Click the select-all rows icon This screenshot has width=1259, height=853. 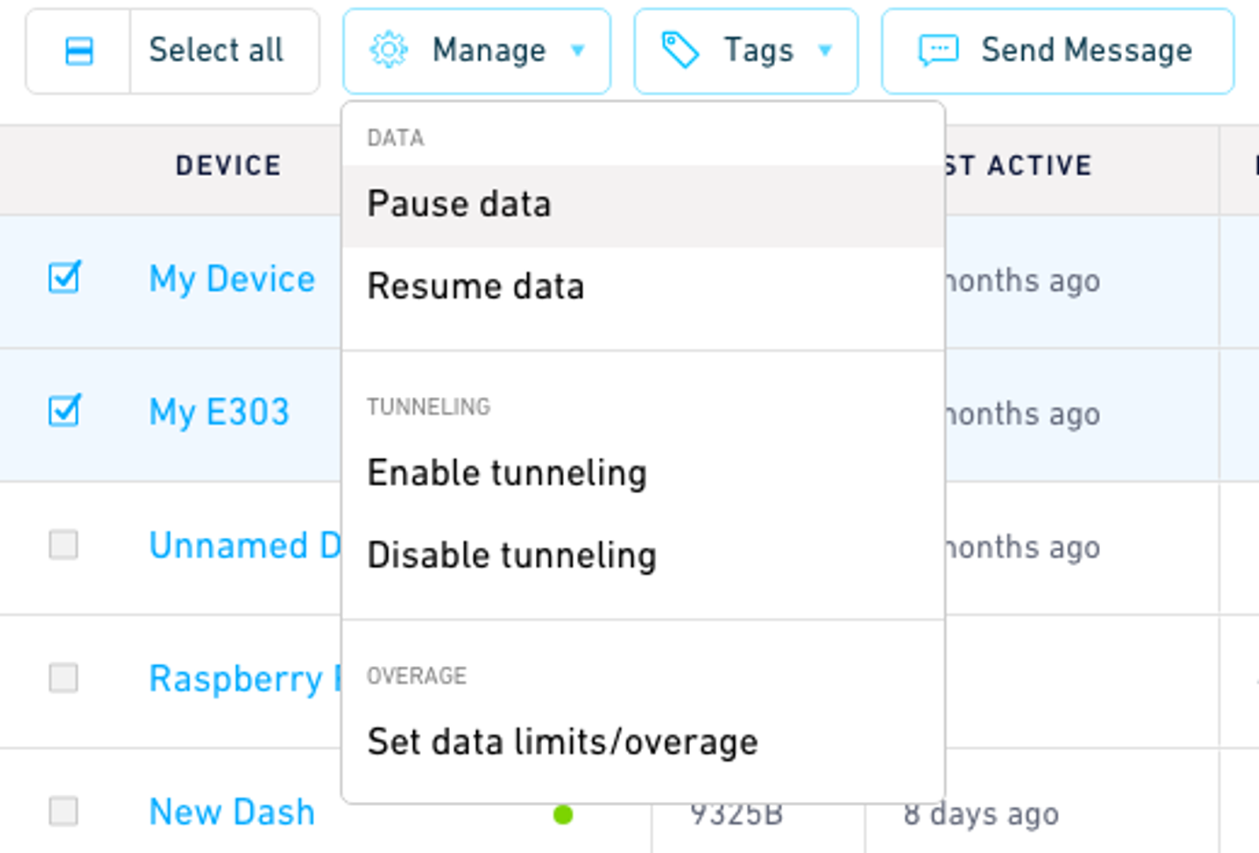coord(79,51)
